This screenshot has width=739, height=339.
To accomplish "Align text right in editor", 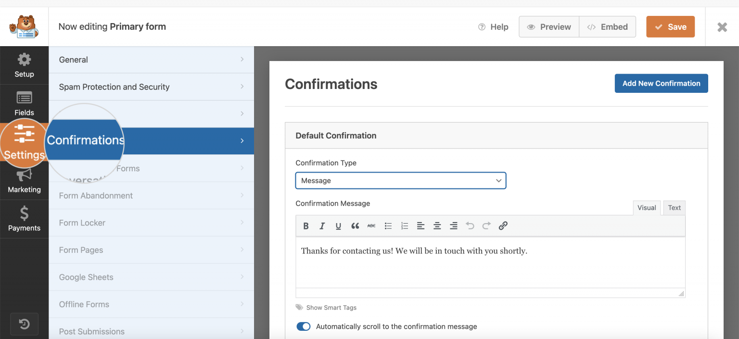I will pyautogui.click(x=453, y=226).
